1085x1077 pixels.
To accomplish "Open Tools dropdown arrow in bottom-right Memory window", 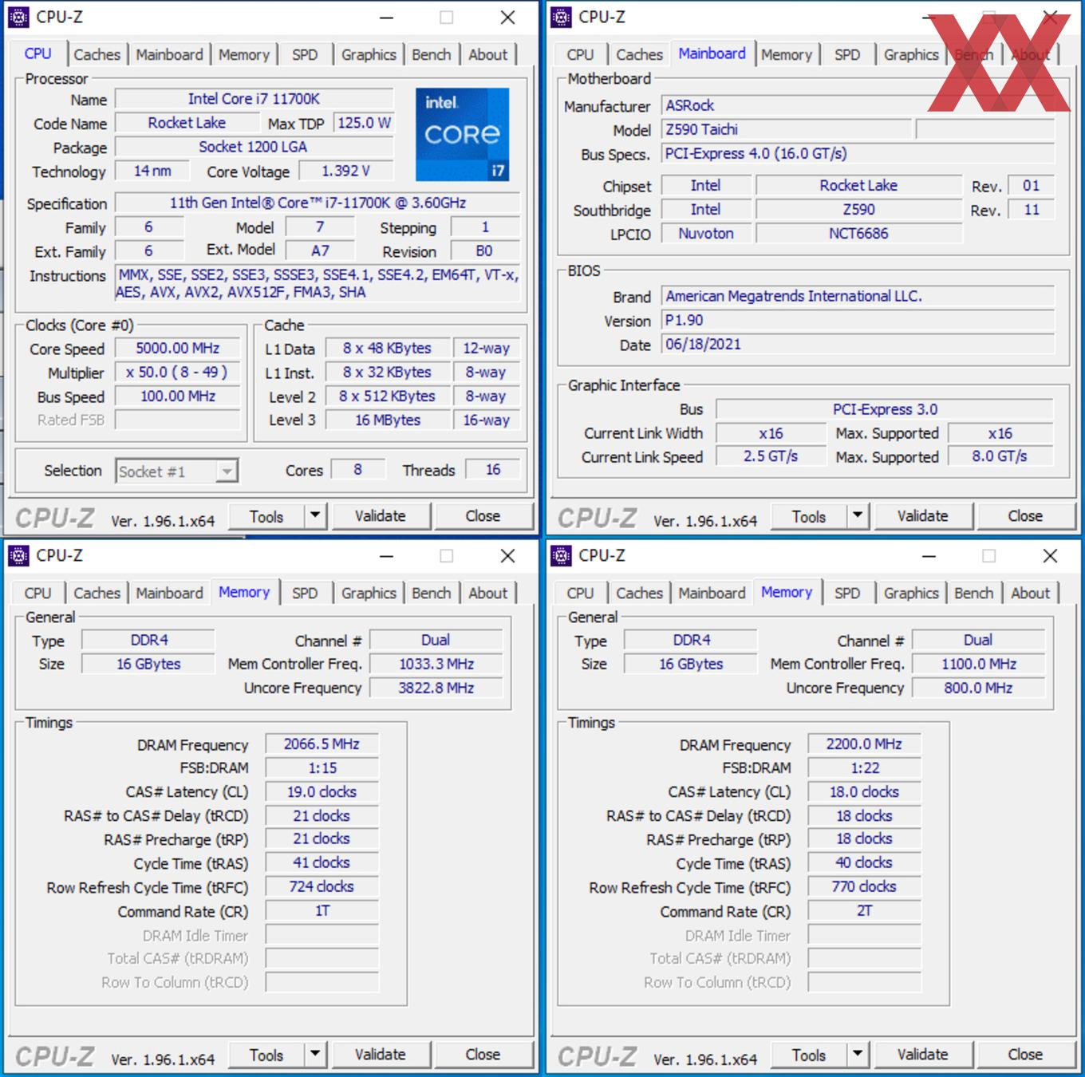I will pos(858,1055).
